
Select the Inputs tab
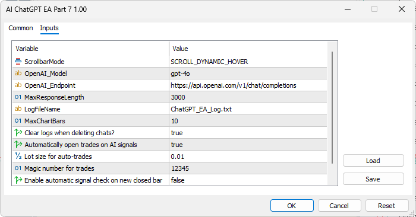[x=49, y=28]
